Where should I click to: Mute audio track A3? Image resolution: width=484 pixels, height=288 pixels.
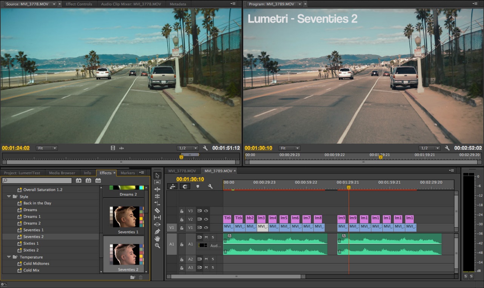pyautogui.click(x=206, y=267)
